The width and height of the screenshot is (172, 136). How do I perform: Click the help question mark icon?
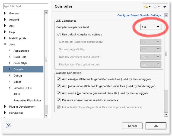coord(8,126)
